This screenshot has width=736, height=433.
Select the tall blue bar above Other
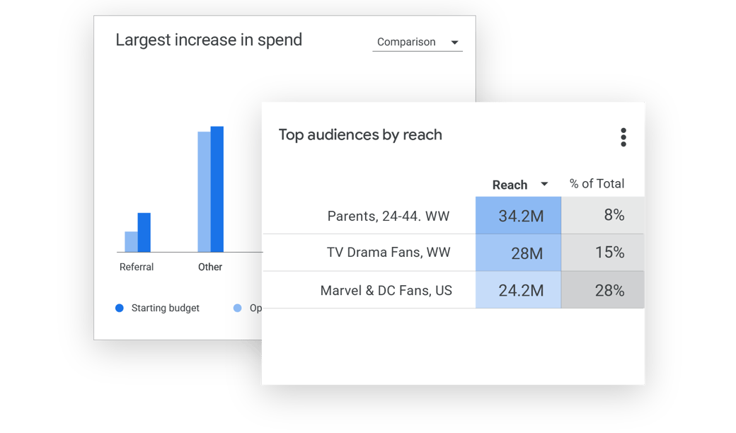[x=216, y=191]
